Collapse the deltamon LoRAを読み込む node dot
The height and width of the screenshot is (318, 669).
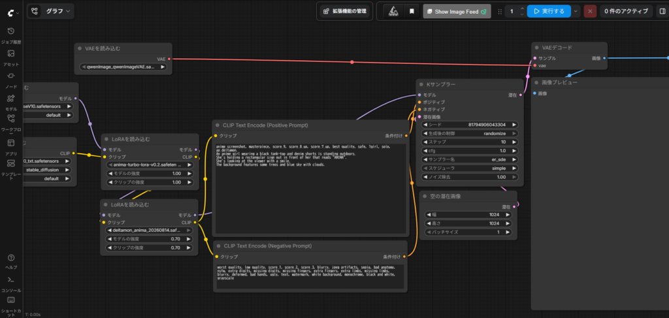tap(105, 204)
